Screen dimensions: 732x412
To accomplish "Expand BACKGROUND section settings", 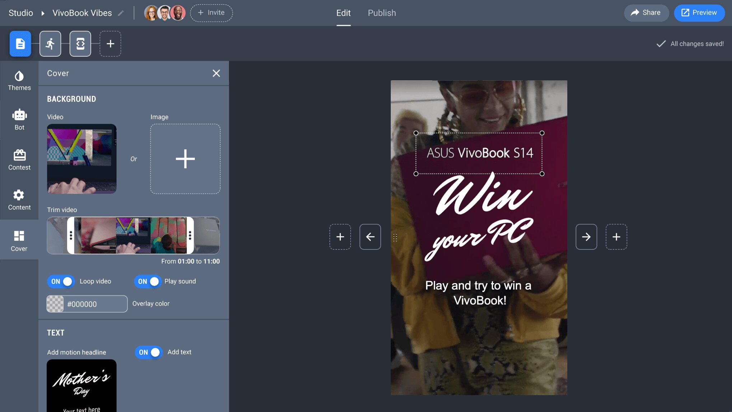I will [71, 99].
